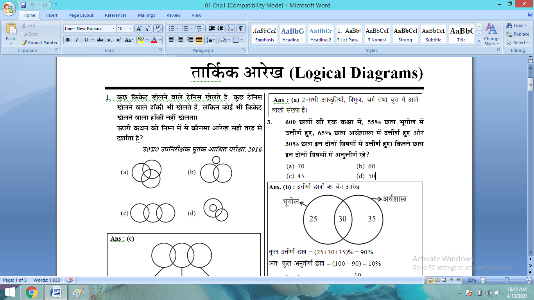This screenshot has width=534, height=300.
Task: Sort the selected text
Action: click(230, 29)
